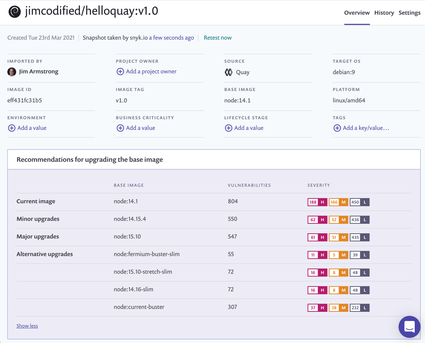Click the Recommendations for upgrading heading
425x343 pixels.
(x=90, y=160)
